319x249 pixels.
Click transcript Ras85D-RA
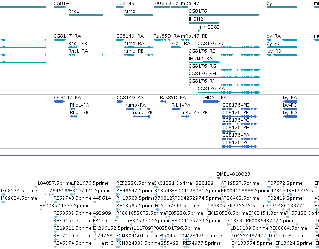pos(167,36)
